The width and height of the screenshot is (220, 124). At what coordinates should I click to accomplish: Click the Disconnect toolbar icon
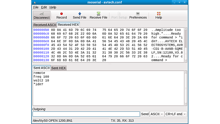click(x=42, y=14)
